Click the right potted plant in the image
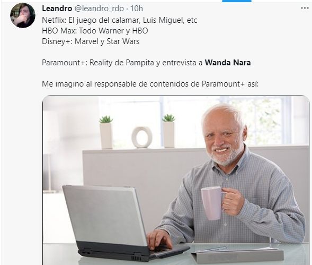The height and width of the screenshot is (265, 312). [x=168, y=131]
